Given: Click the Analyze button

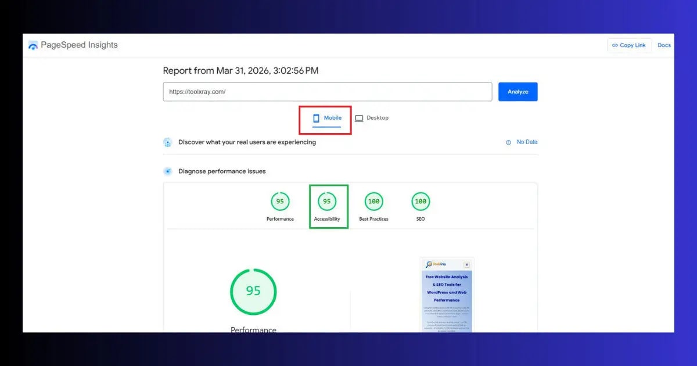Looking at the screenshot, I should [518, 91].
